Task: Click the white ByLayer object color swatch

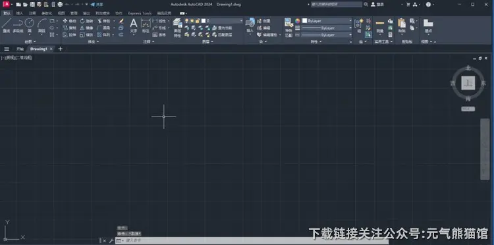Action: coord(305,21)
